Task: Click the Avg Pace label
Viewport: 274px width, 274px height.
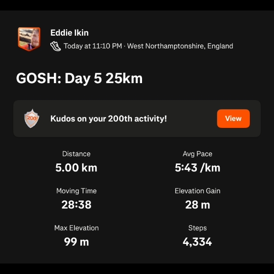Action: [x=197, y=154]
